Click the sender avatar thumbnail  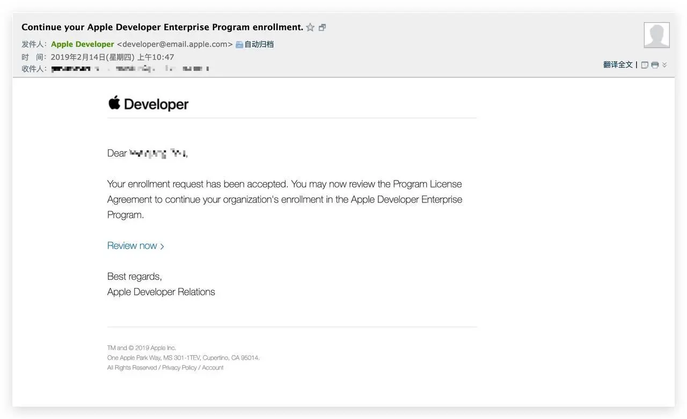coord(657,35)
